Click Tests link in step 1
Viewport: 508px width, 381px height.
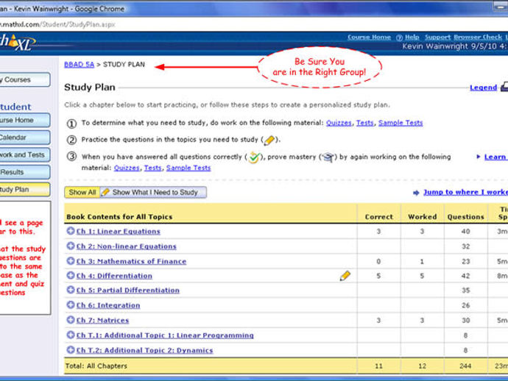[x=364, y=123]
